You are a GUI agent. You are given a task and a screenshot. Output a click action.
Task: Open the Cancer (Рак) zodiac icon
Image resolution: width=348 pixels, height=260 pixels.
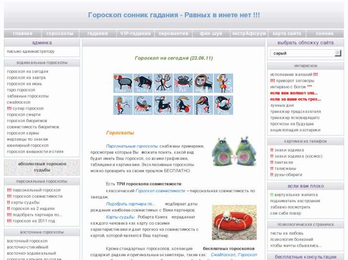coord(183,83)
